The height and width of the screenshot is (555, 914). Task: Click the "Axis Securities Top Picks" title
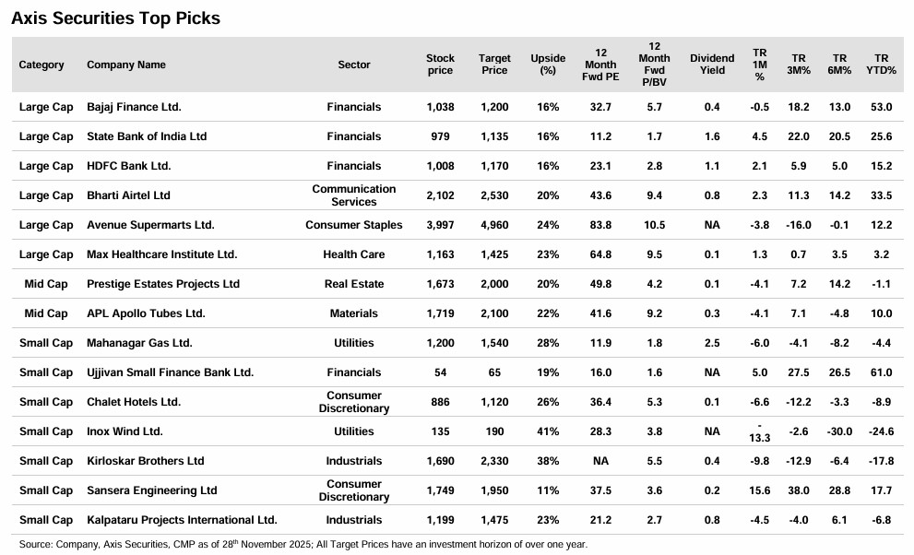(x=115, y=18)
